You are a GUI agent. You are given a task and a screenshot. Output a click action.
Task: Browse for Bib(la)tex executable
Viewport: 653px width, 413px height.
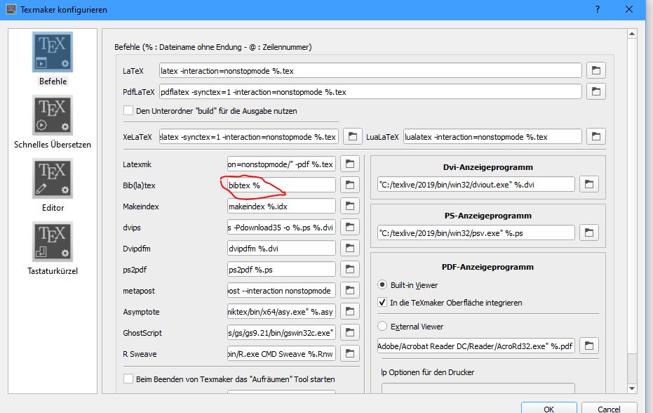(349, 185)
